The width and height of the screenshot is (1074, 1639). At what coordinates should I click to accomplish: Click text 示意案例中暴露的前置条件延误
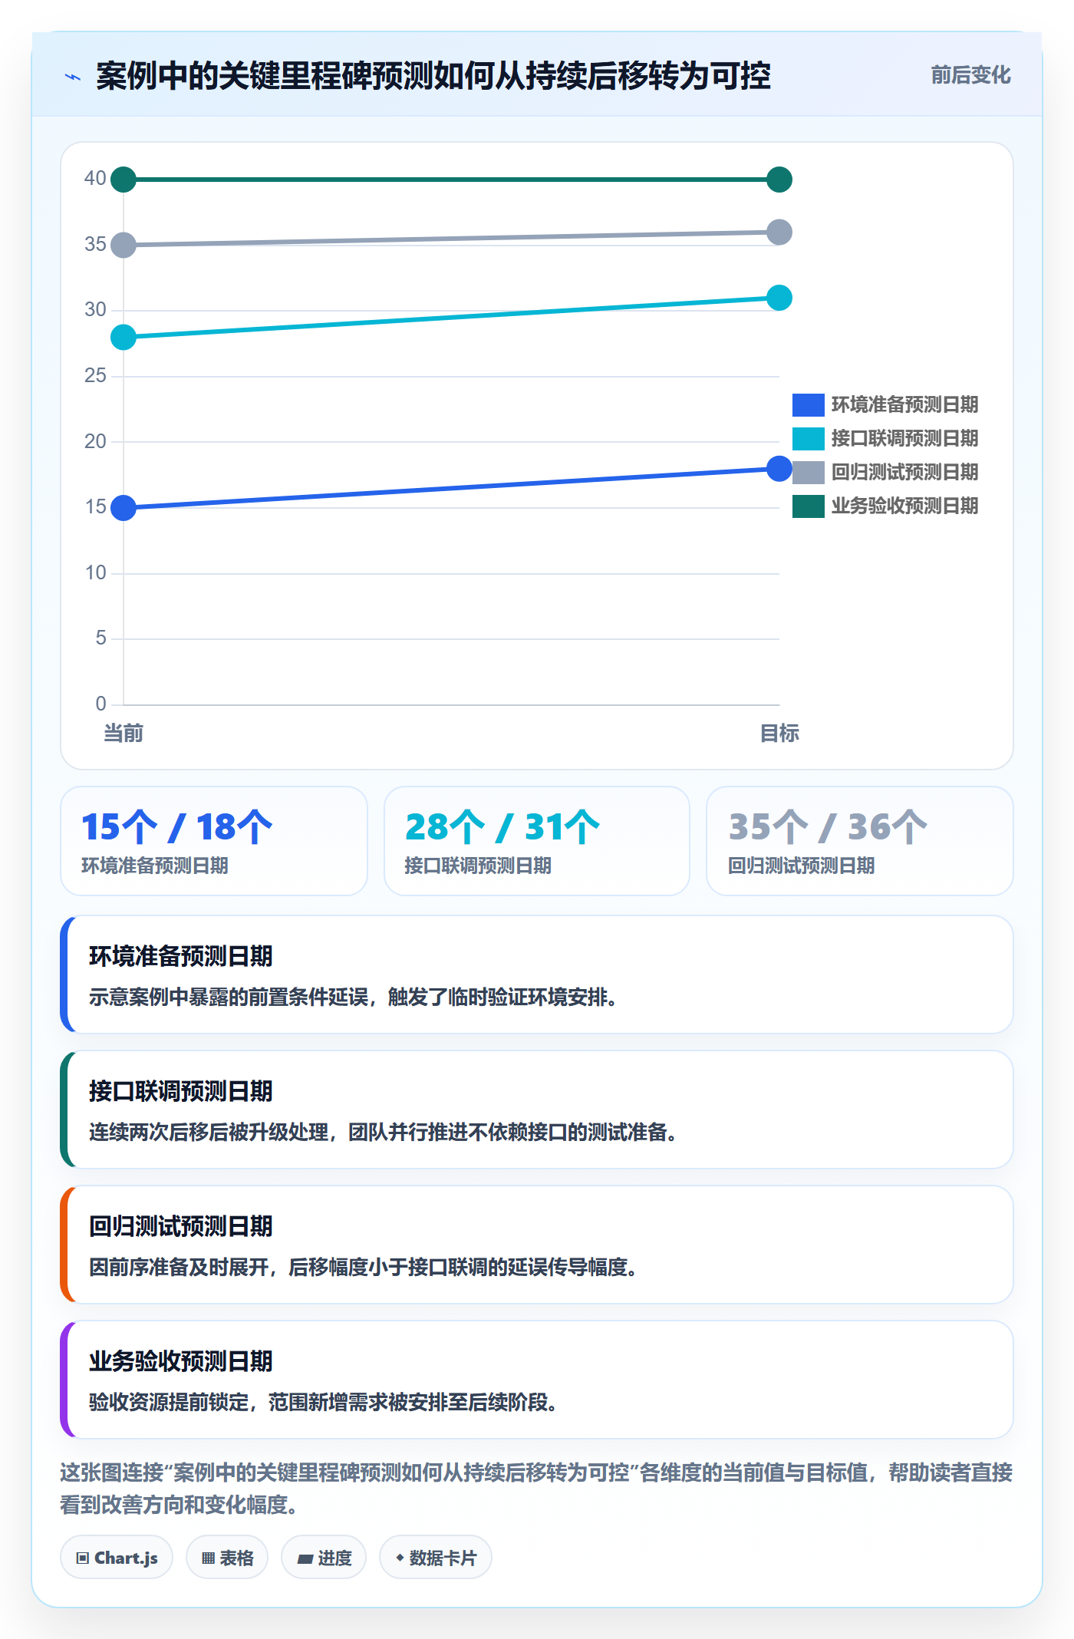pyautogui.click(x=229, y=998)
